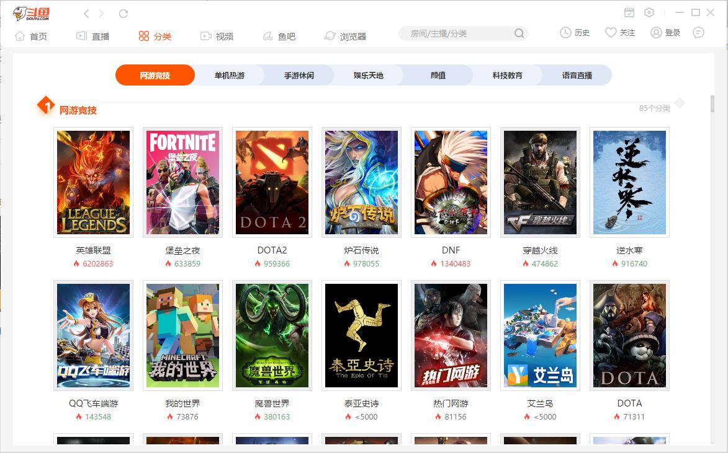Open the messages chat bubble icon
Image resolution: width=728 pixels, height=453 pixels.
coord(698,33)
